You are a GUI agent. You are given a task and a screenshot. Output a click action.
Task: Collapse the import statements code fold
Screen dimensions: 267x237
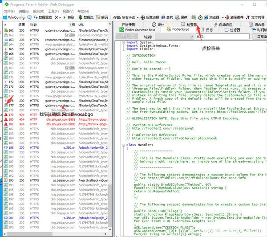click(123, 43)
